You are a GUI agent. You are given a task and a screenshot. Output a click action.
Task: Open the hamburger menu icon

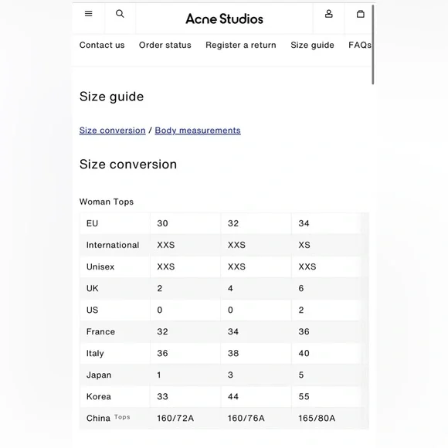[89, 13]
